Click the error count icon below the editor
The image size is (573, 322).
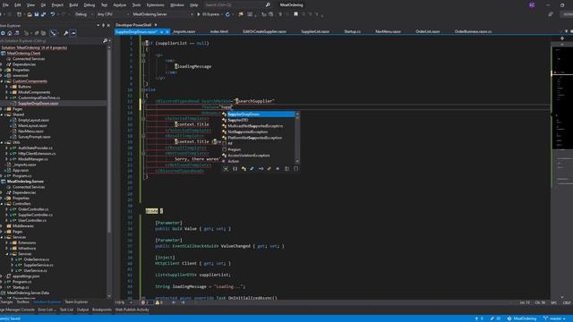tap(143, 302)
